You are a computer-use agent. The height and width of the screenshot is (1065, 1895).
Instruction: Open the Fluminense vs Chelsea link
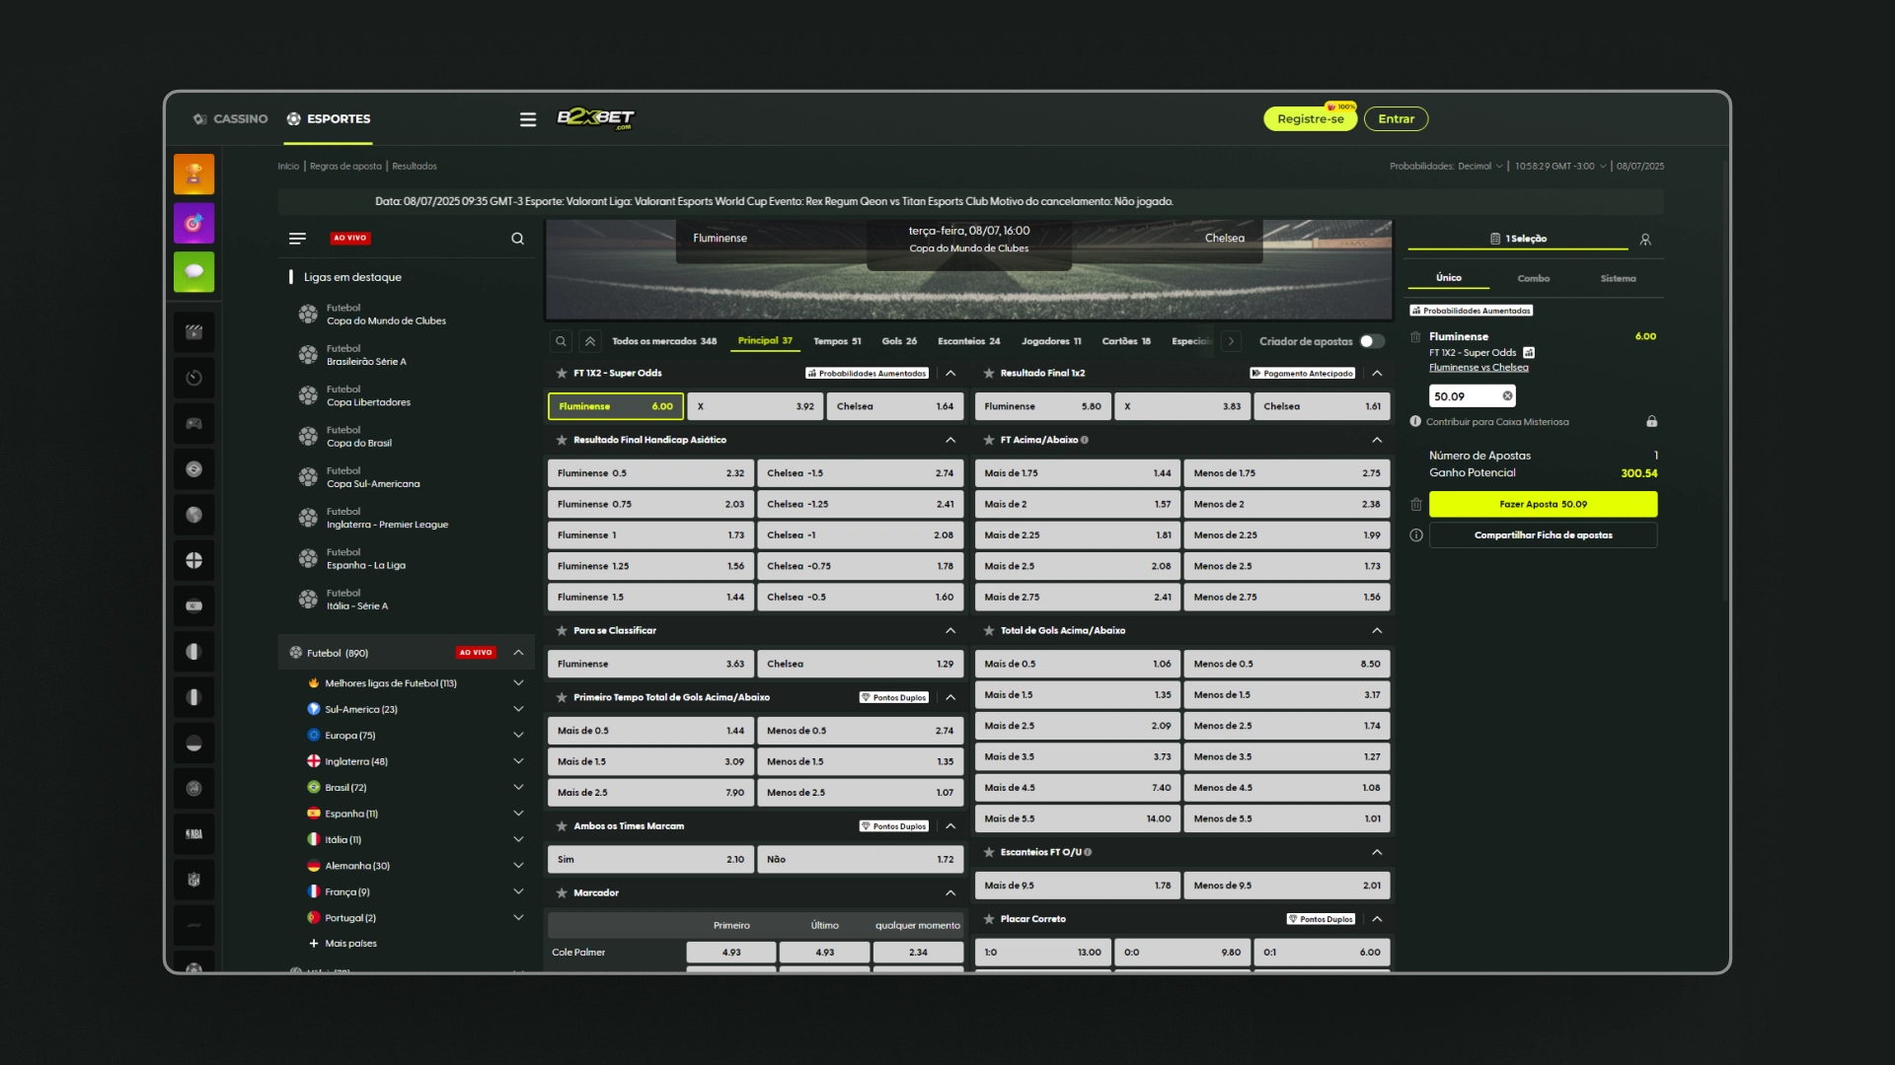point(1478,368)
